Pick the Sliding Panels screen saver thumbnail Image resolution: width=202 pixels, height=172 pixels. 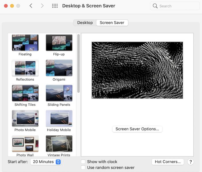[x=59, y=93]
